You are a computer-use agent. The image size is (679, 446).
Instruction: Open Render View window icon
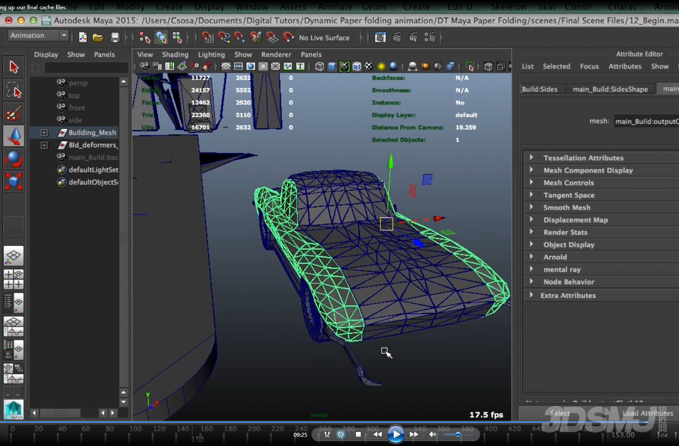point(380,38)
